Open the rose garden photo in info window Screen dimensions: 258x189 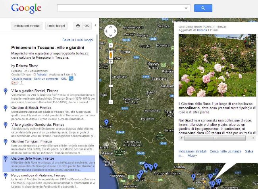[217, 65]
